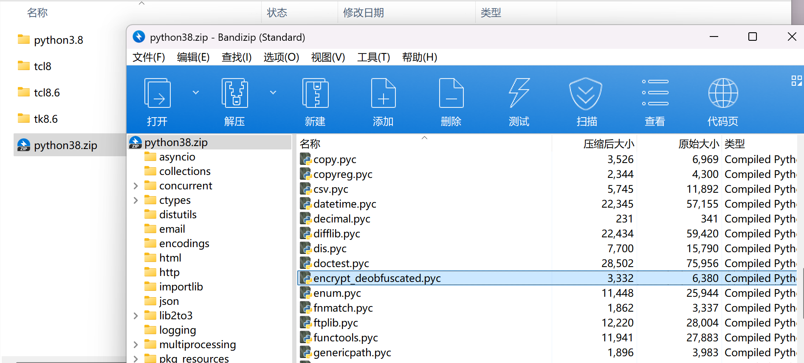This screenshot has width=804, height=363.
Task: Click the encodings folder icon in tree
Action: coord(150,243)
